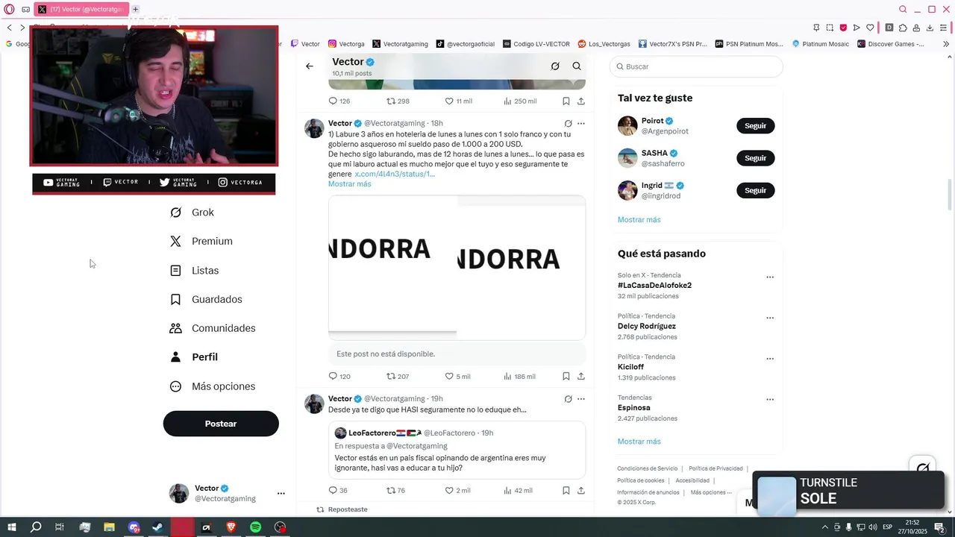
Task: Open more options for the 19h post
Action: click(x=581, y=399)
